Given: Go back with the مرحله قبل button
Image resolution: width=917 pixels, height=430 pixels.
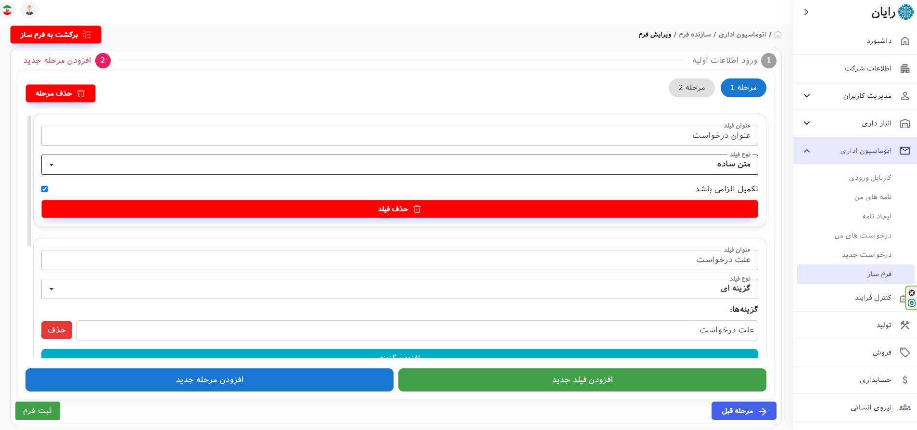Looking at the screenshot, I should point(744,411).
